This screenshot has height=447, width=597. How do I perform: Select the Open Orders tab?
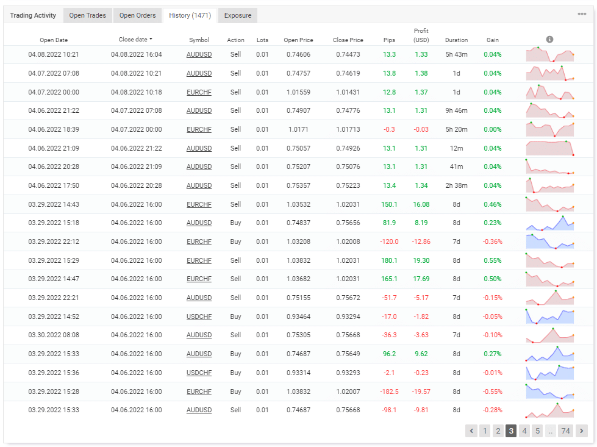pyautogui.click(x=137, y=15)
